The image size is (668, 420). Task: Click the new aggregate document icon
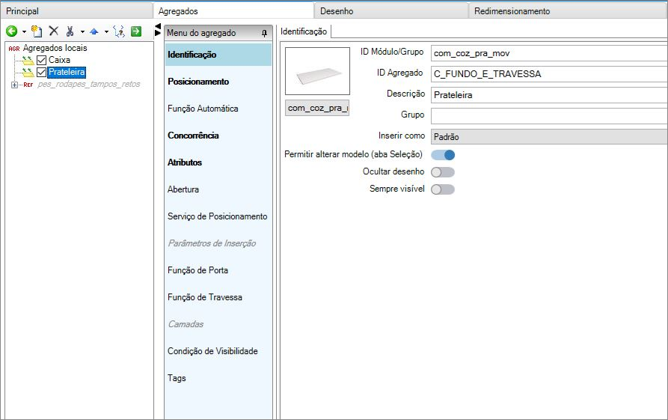(37, 31)
